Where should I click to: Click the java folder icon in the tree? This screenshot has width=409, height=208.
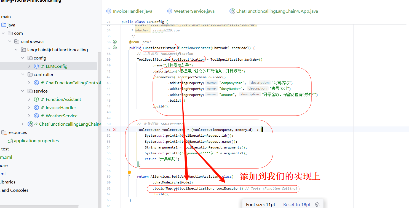pyautogui.click(x=4, y=25)
